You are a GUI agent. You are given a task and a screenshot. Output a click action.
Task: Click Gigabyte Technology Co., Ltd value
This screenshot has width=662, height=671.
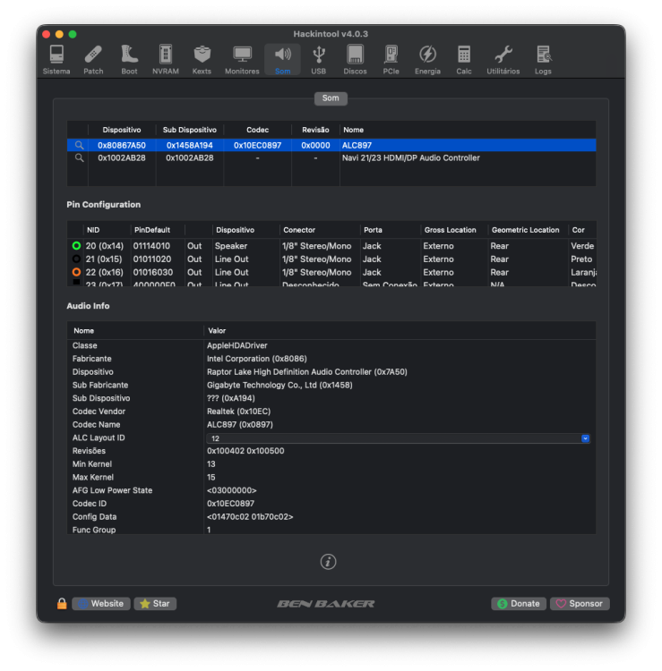(279, 385)
